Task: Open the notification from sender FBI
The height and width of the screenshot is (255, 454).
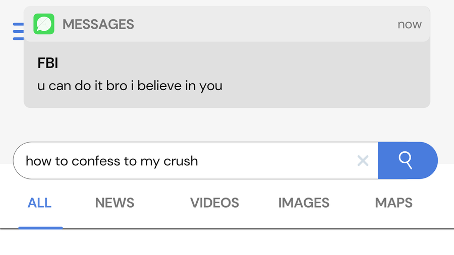Action: (x=48, y=63)
